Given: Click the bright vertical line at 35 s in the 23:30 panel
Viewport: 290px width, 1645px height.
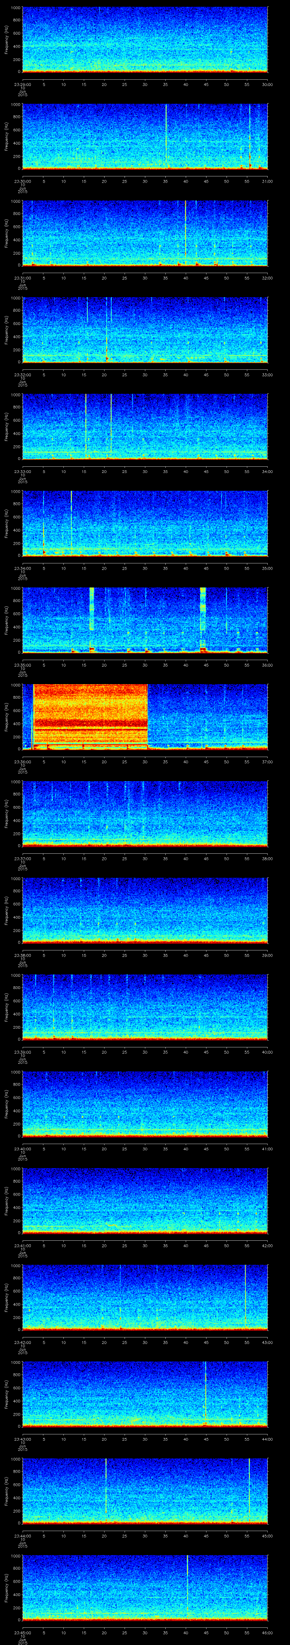Looking at the screenshot, I should pos(166,136).
